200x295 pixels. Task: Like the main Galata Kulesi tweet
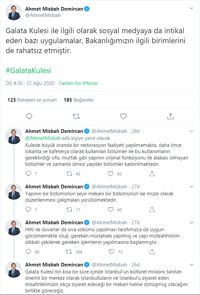click(123, 116)
